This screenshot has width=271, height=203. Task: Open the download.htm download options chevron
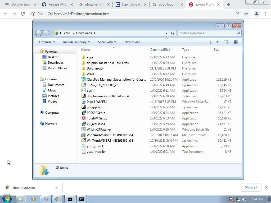(x=56, y=188)
